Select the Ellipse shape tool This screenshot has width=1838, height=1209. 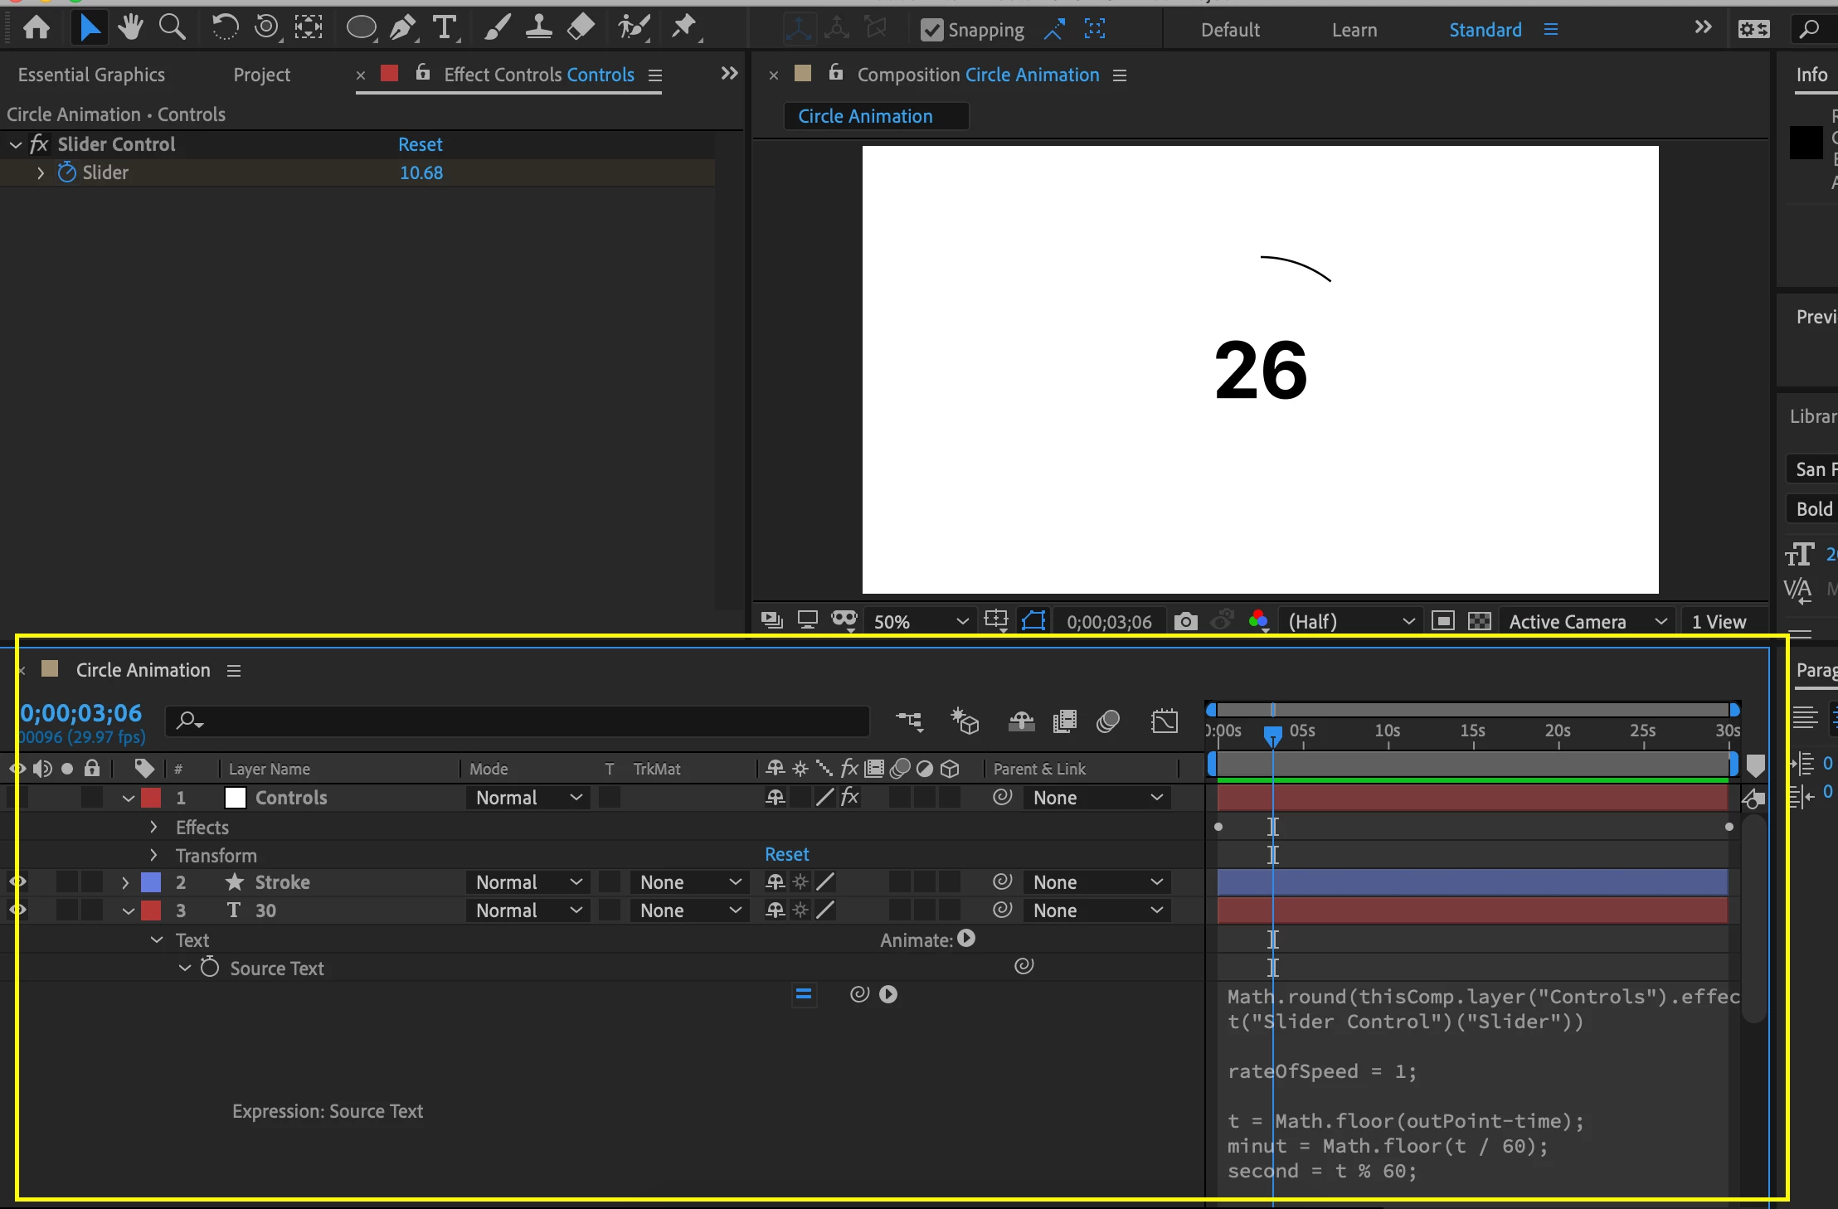(361, 28)
